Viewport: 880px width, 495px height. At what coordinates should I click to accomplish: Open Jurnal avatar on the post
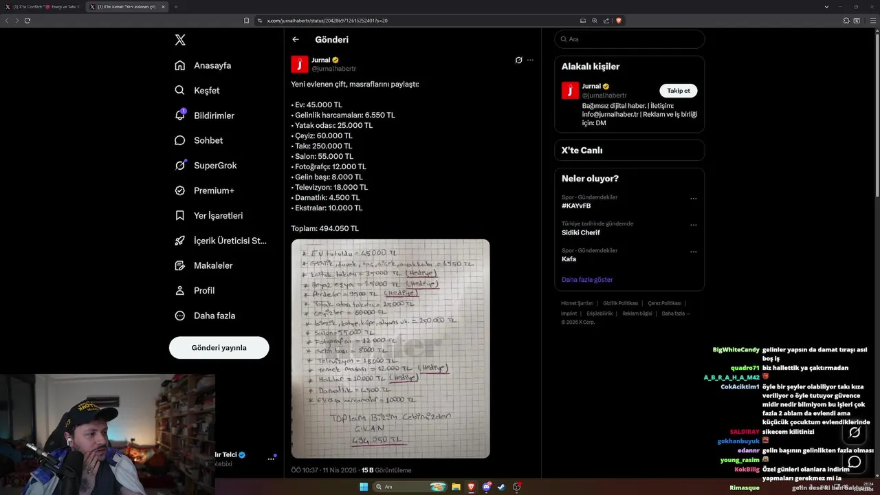pos(300,65)
